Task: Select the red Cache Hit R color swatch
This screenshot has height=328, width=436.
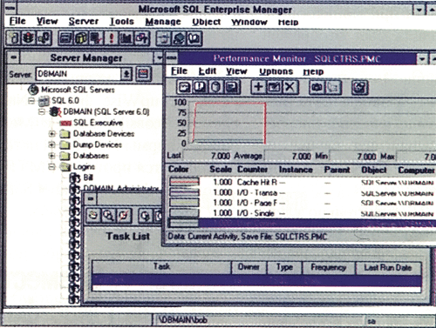Action: (184, 182)
